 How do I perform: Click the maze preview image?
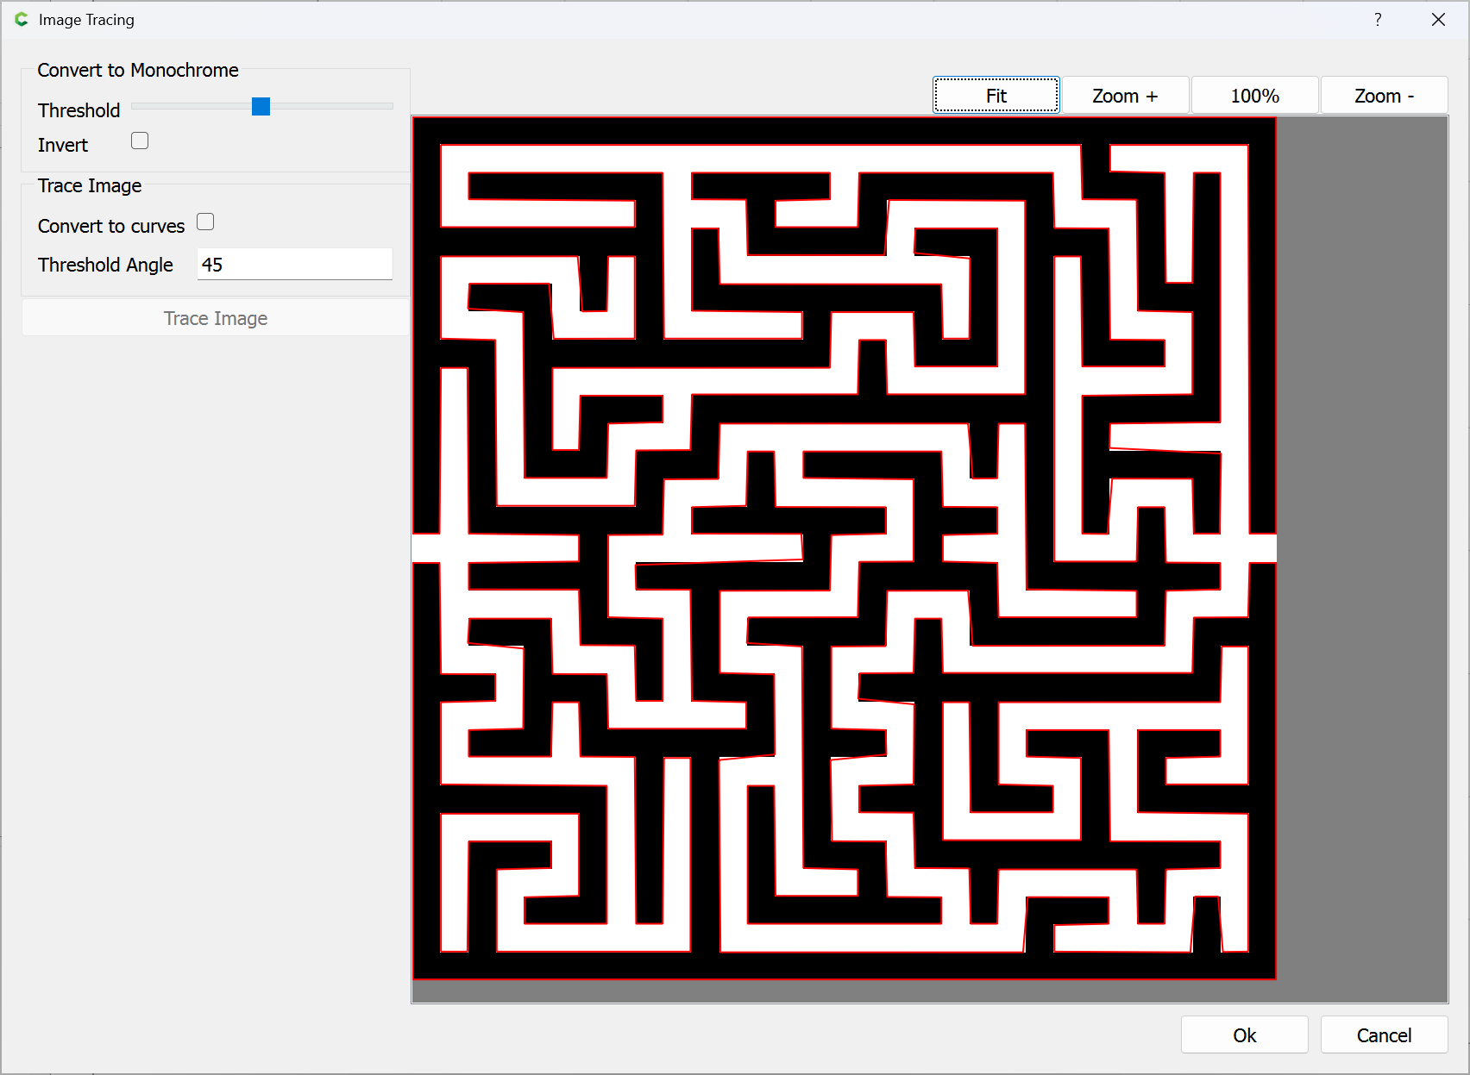click(x=844, y=548)
